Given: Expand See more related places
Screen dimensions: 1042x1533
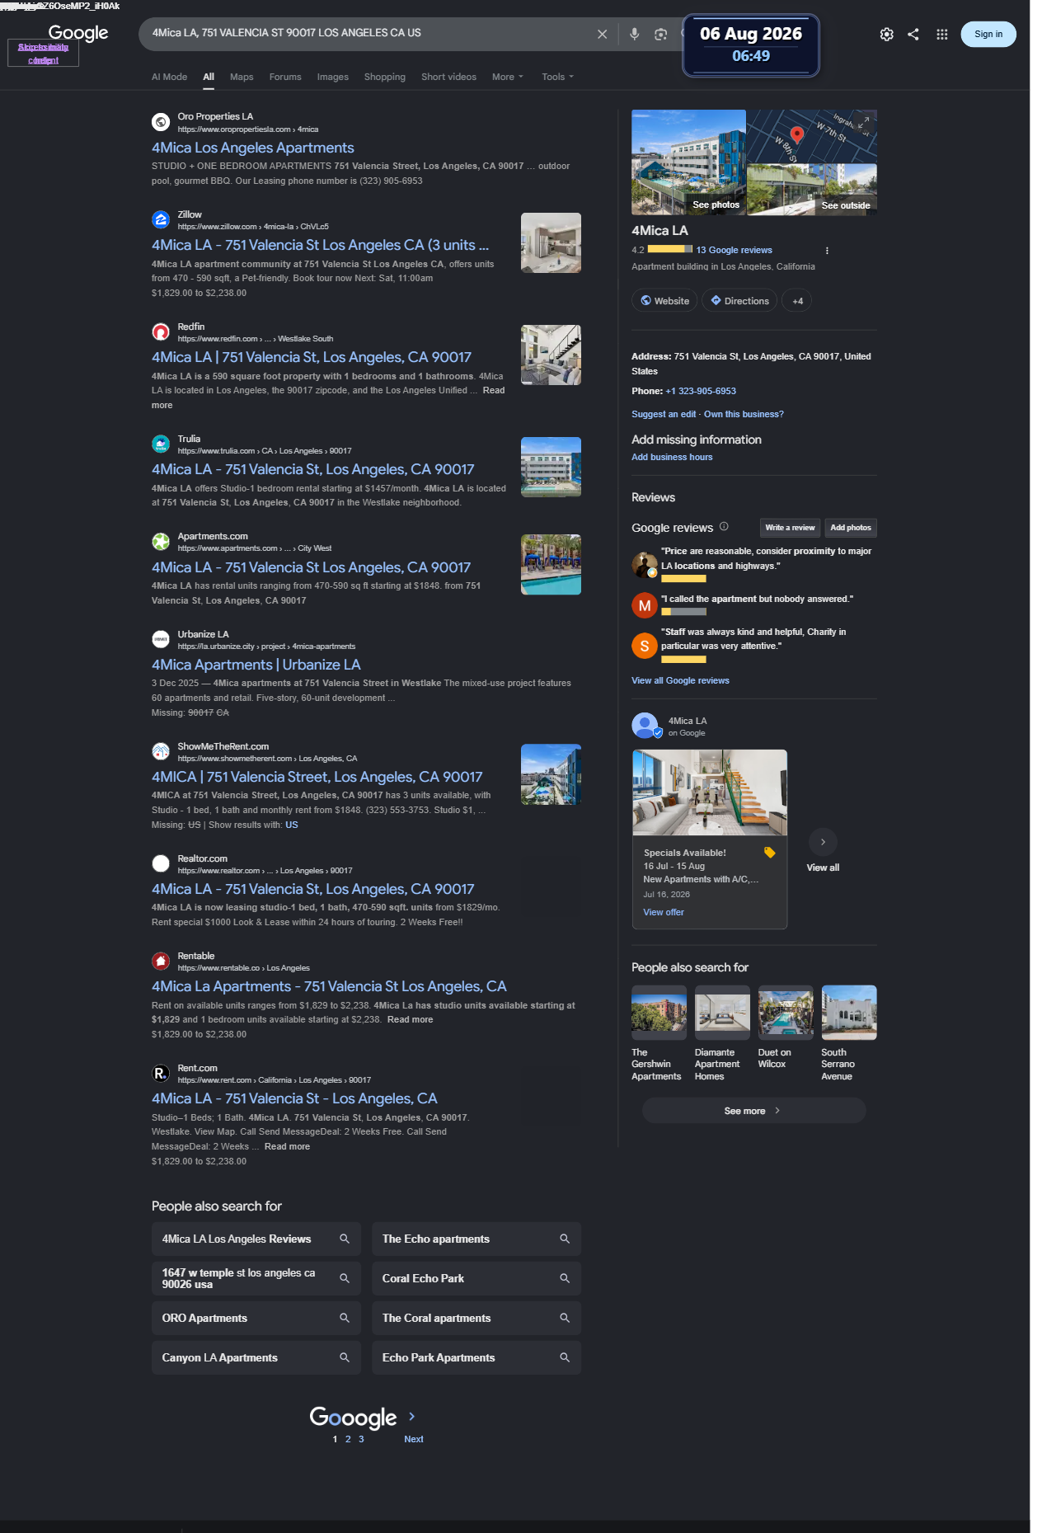Looking at the screenshot, I should tap(753, 1111).
